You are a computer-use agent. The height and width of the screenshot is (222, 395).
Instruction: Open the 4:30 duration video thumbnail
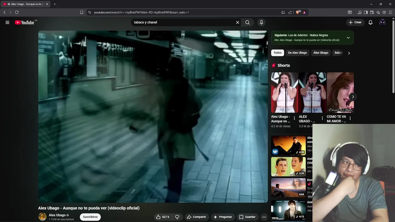click(288, 146)
